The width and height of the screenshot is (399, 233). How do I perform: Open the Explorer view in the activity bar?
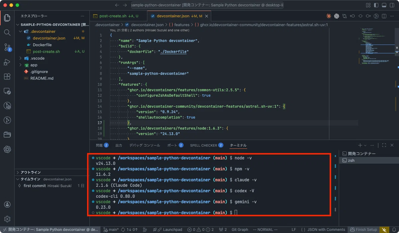pos(7,18)
